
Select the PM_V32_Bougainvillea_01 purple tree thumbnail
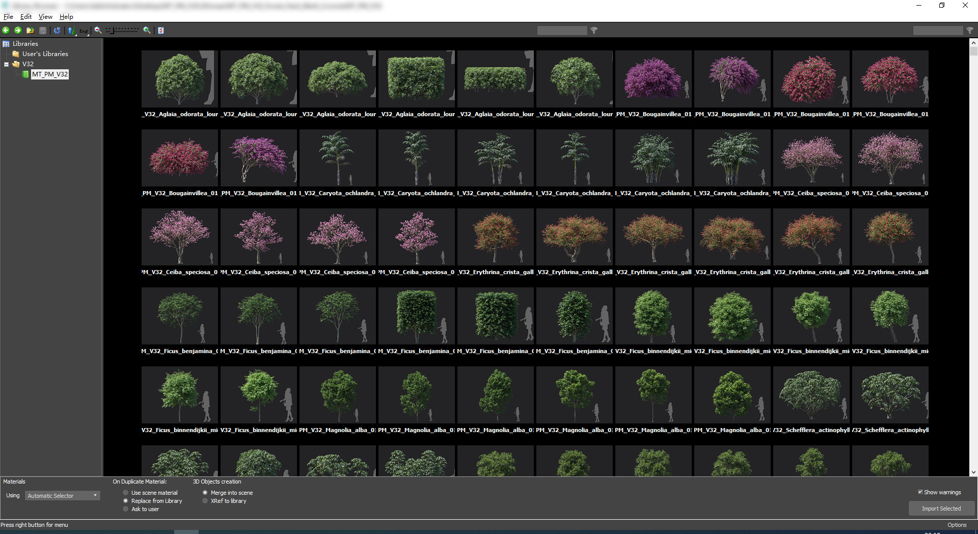pos(653,79)
